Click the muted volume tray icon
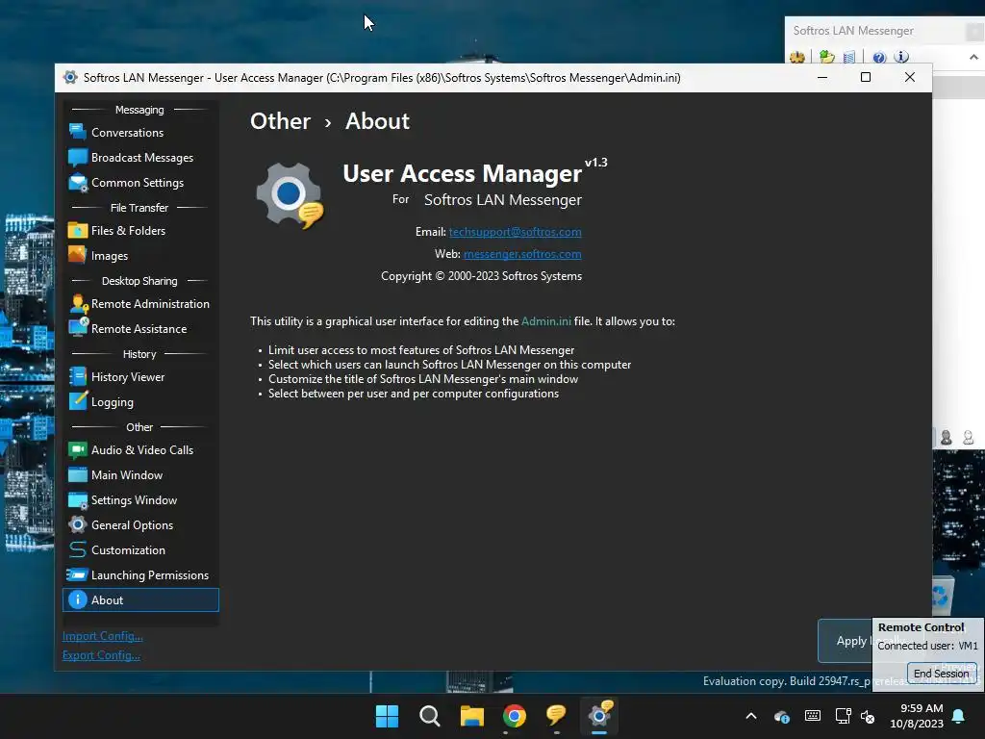985x739 pixels. (x=868, y=716)
